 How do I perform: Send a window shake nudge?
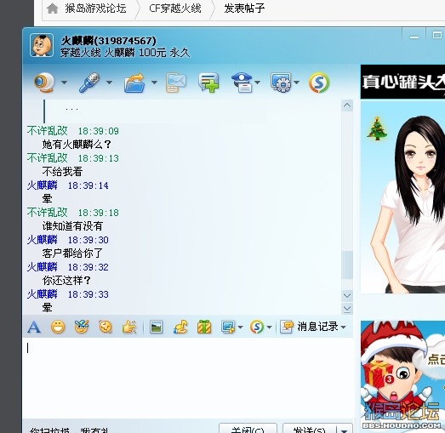pos(106,327)
